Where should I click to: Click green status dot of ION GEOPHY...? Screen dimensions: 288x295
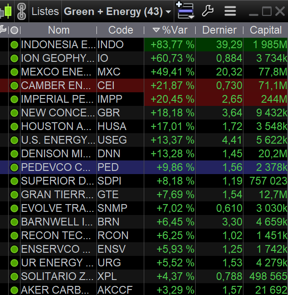(x=14, y=58)
